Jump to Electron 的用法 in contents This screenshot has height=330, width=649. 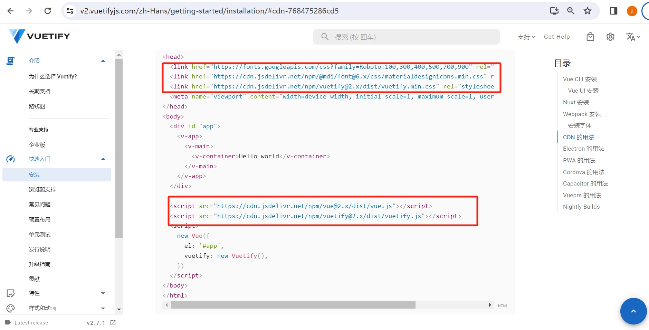coord(583,149)
